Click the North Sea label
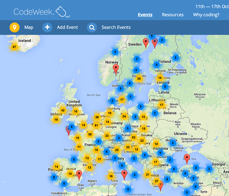Screen dimensions: 229x196 click(93, 95)
